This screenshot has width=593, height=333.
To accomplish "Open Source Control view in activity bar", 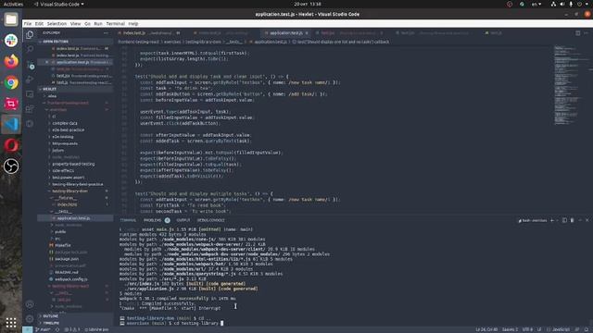I will [30, 65].
